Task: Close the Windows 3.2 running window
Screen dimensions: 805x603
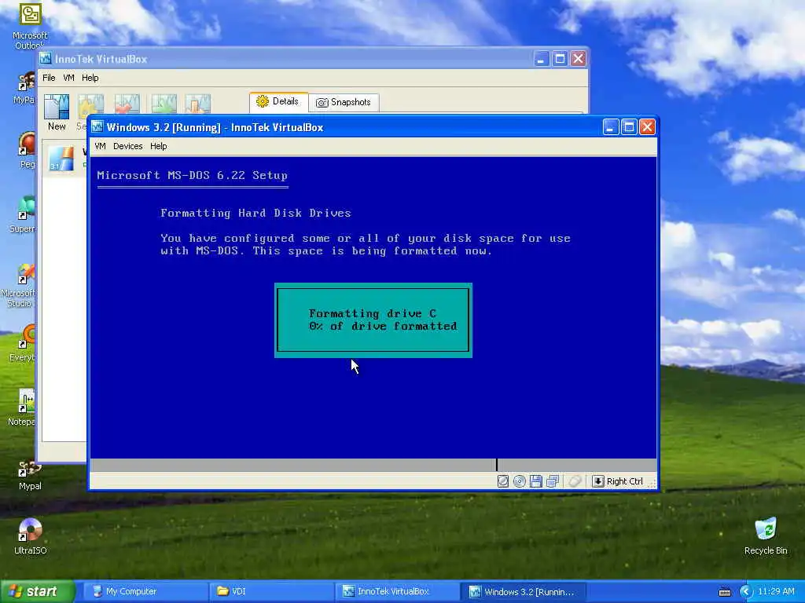Action: coord(648,126)
